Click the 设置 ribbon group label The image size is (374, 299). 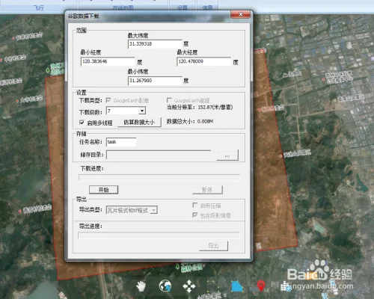pyautogui.click(x=183, y=8)
